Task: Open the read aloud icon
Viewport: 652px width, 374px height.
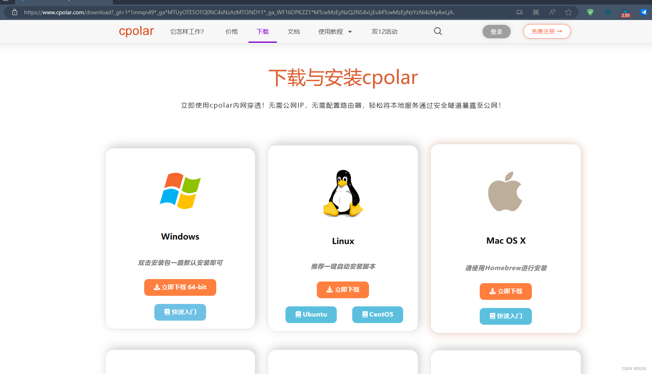Action: [552, 12]
